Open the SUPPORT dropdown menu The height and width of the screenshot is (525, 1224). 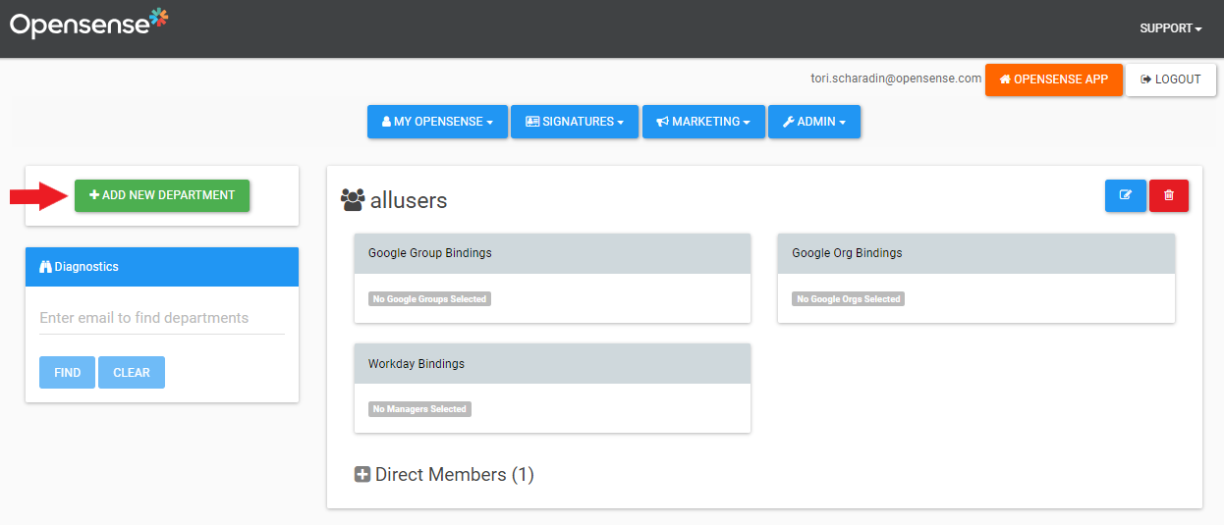click(x=1171, y=28)
